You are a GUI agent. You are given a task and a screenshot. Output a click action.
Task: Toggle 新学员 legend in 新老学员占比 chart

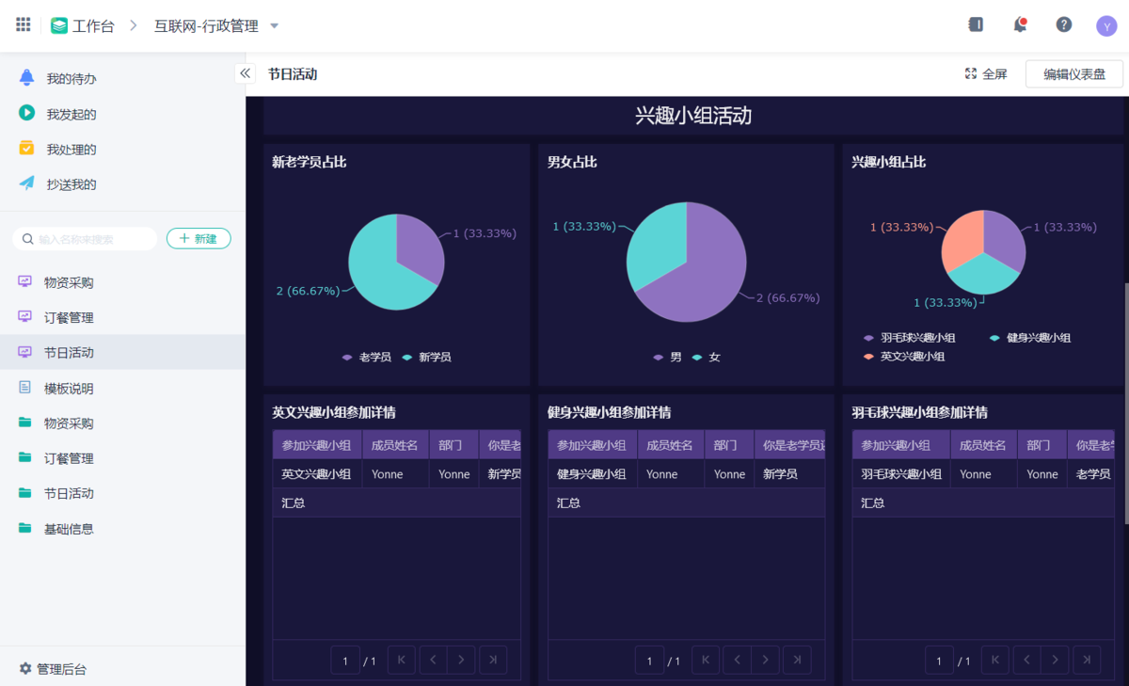click(x=426, y=358)
